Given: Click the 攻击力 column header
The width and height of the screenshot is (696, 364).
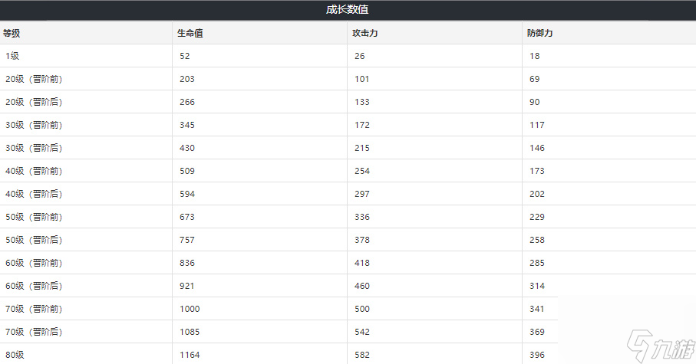Looking at the screenshot, I should [x=364, y=33].
